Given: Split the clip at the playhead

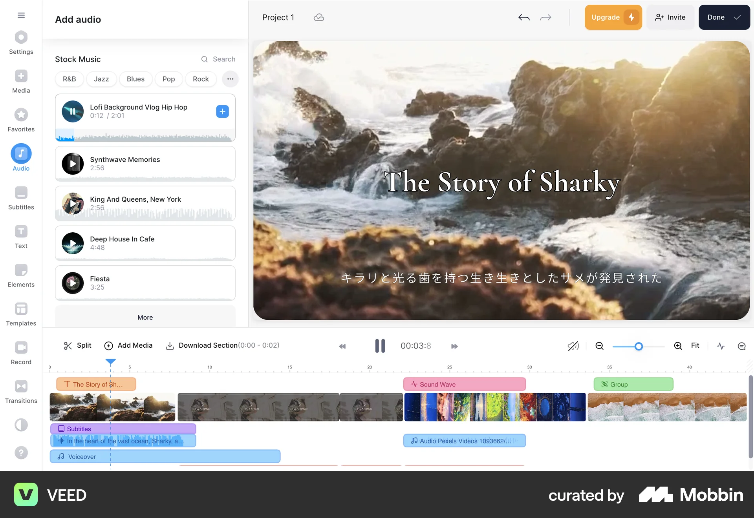Looking at the screenshot, I should tap(77, 346).
